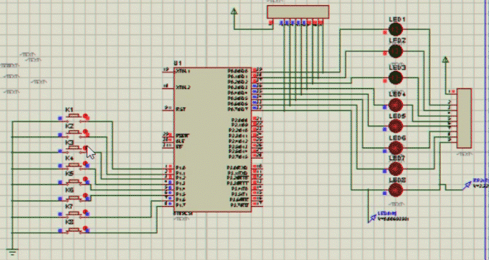Toggle the red latch dot on K3
The height and width of the screenshot is (260, 489).
pos(86,149)
